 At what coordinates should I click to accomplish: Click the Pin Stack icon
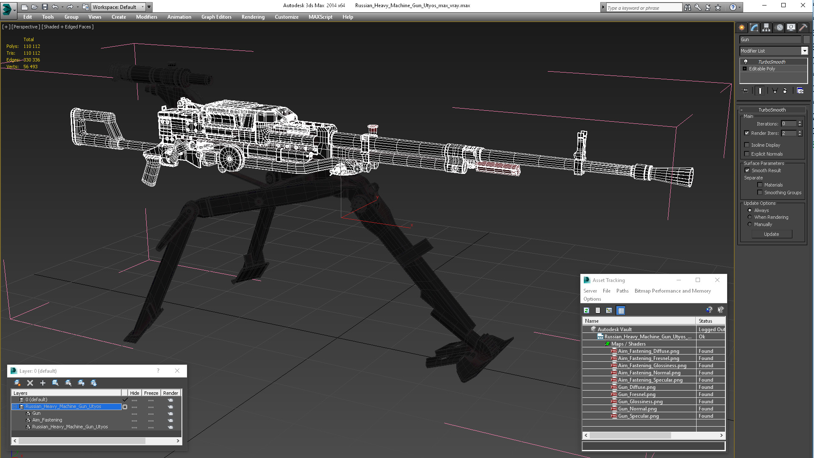(745, 91)
